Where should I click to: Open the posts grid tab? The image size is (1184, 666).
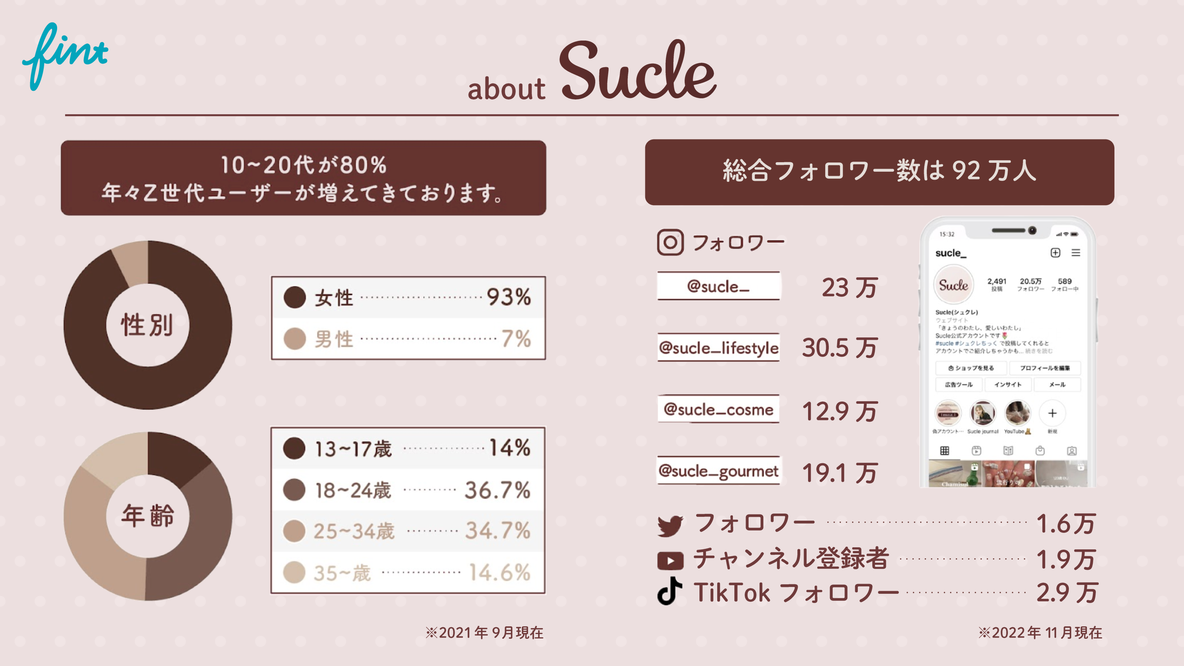tap(944, 451)
